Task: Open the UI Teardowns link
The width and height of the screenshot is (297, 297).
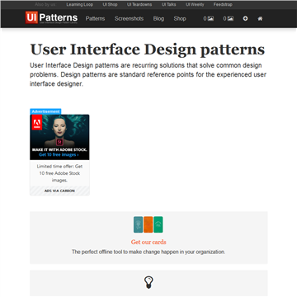Action: coord(139,5)
